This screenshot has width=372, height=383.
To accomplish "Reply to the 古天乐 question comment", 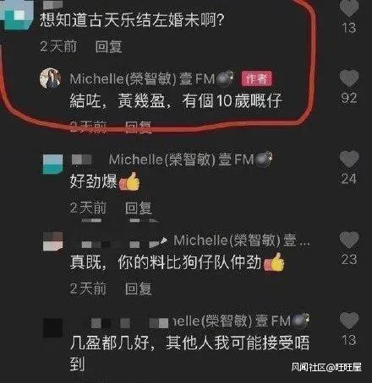I will coord(108,46).
